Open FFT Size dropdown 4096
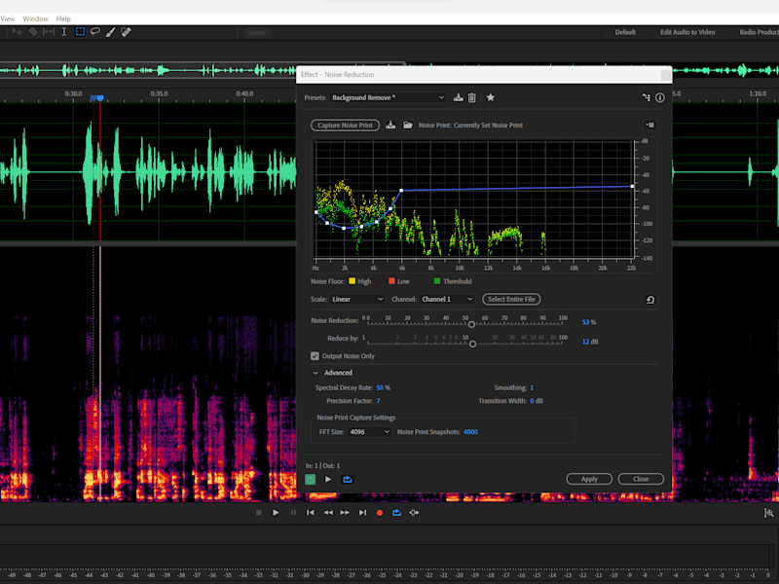779x584 pixels. (x=369, y=432)
